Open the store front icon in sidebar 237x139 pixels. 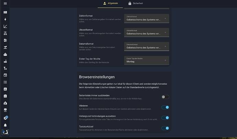pyautogui.click(x=5, y=110)
